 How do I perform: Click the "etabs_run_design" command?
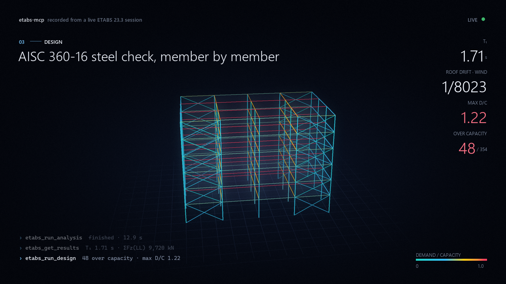tap(51, 258)
